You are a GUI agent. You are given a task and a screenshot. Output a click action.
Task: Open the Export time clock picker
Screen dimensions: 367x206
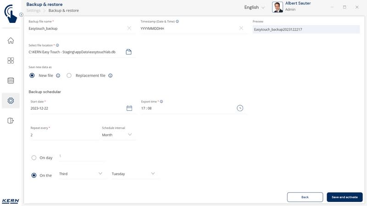[240, 108]
